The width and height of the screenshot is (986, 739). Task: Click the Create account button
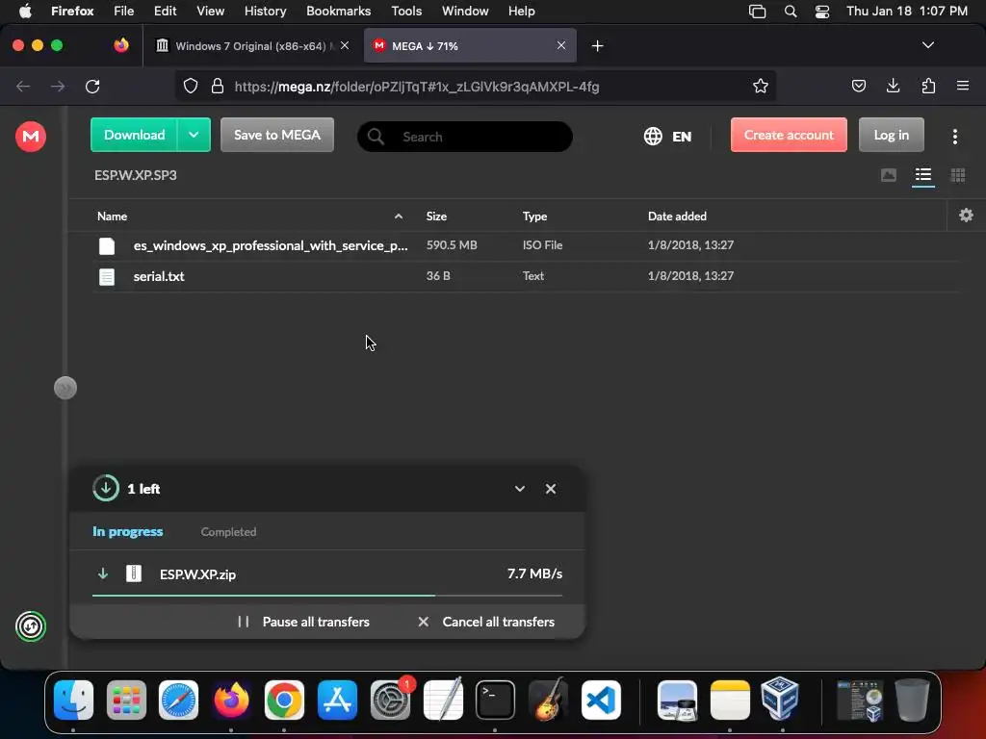(789, 135)
